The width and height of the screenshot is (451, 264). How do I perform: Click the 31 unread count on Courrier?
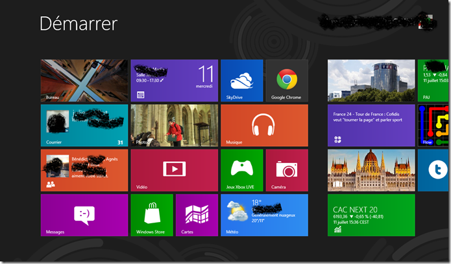[120, 142]
